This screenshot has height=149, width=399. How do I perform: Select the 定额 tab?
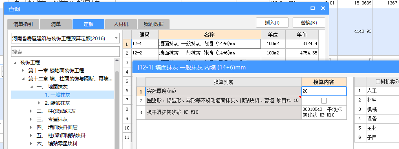coord(88,24)
